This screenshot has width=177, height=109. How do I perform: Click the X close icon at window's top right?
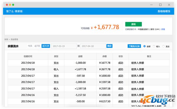[x=169, y=5]
